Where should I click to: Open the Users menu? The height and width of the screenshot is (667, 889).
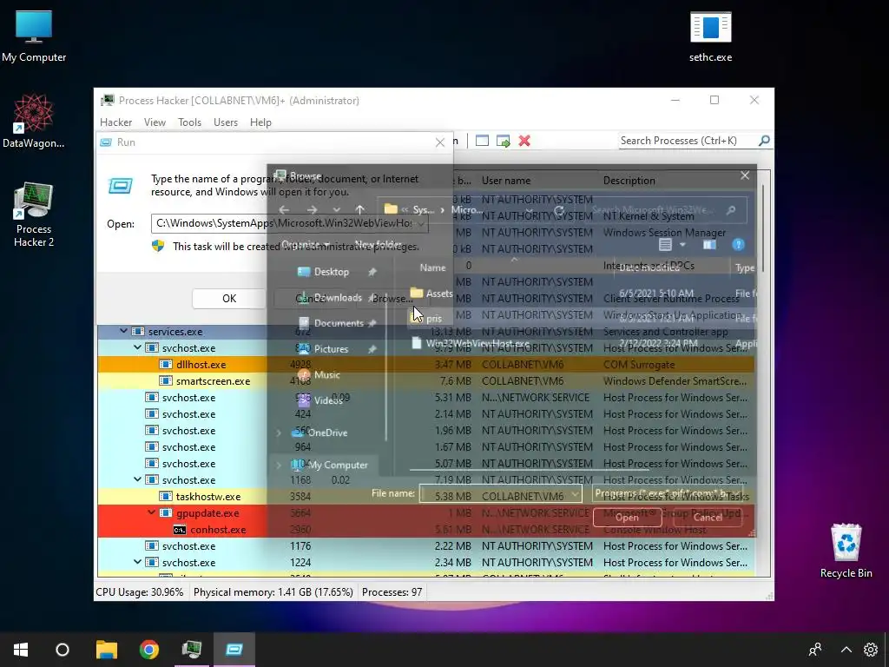pyautogui.click(x=226, y=122)
